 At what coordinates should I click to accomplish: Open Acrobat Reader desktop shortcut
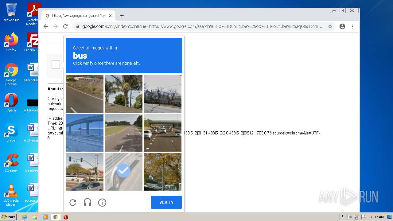32,14
